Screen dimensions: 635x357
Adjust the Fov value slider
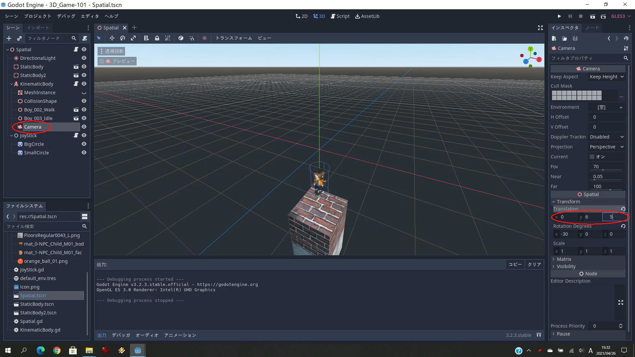607,170
